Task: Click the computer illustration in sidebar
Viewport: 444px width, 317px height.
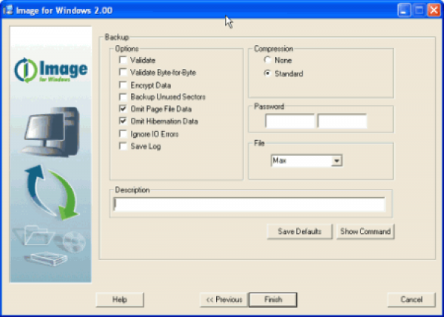Action: pyautogui.click(x=50, y=132)
